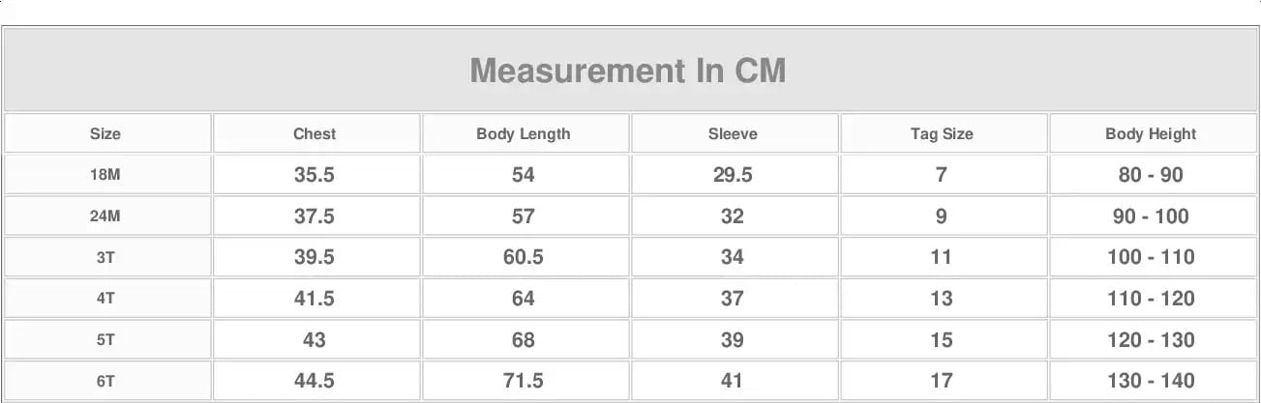Click the 'Body Height' column header
This screenshot has width=1261, height=403.
(1151, 134)
